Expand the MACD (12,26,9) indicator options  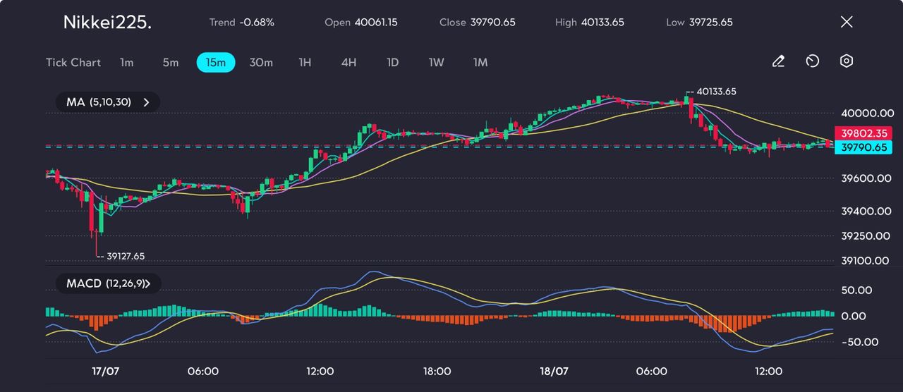[108, 283]
